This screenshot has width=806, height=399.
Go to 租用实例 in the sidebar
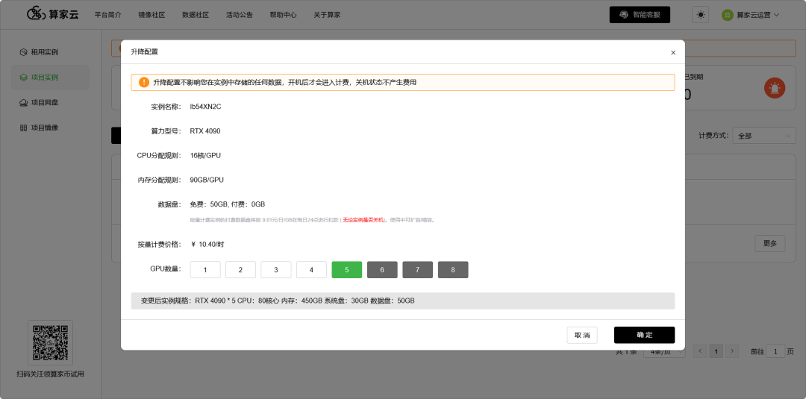point(51,52)
